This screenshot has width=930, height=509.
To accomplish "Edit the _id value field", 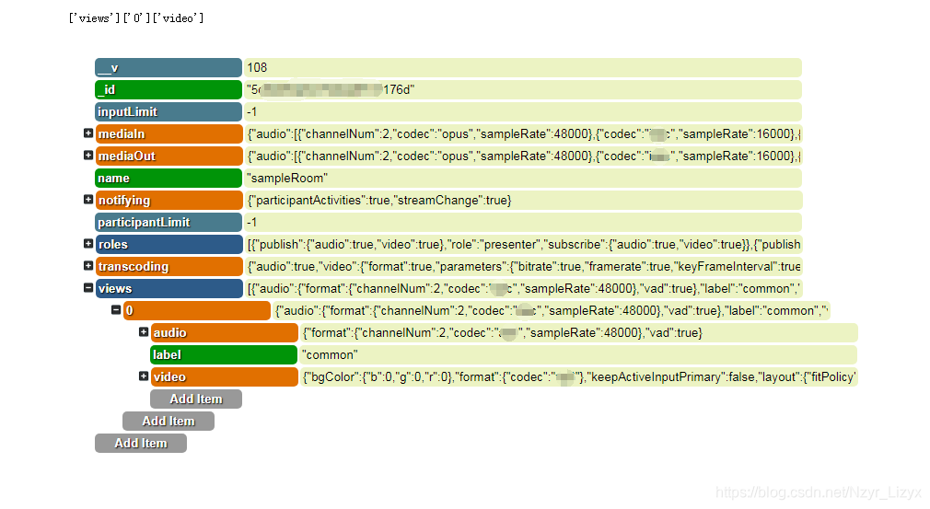I will [x=522, y=89].
